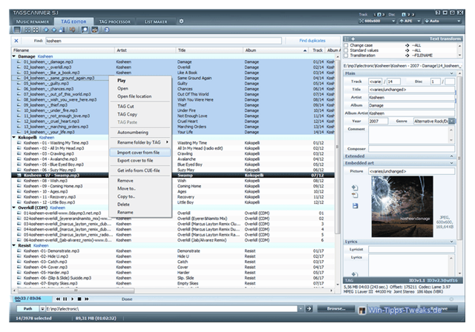Click the rewind playback button
This screenshot has width=475, height=332.
(58, 299)
